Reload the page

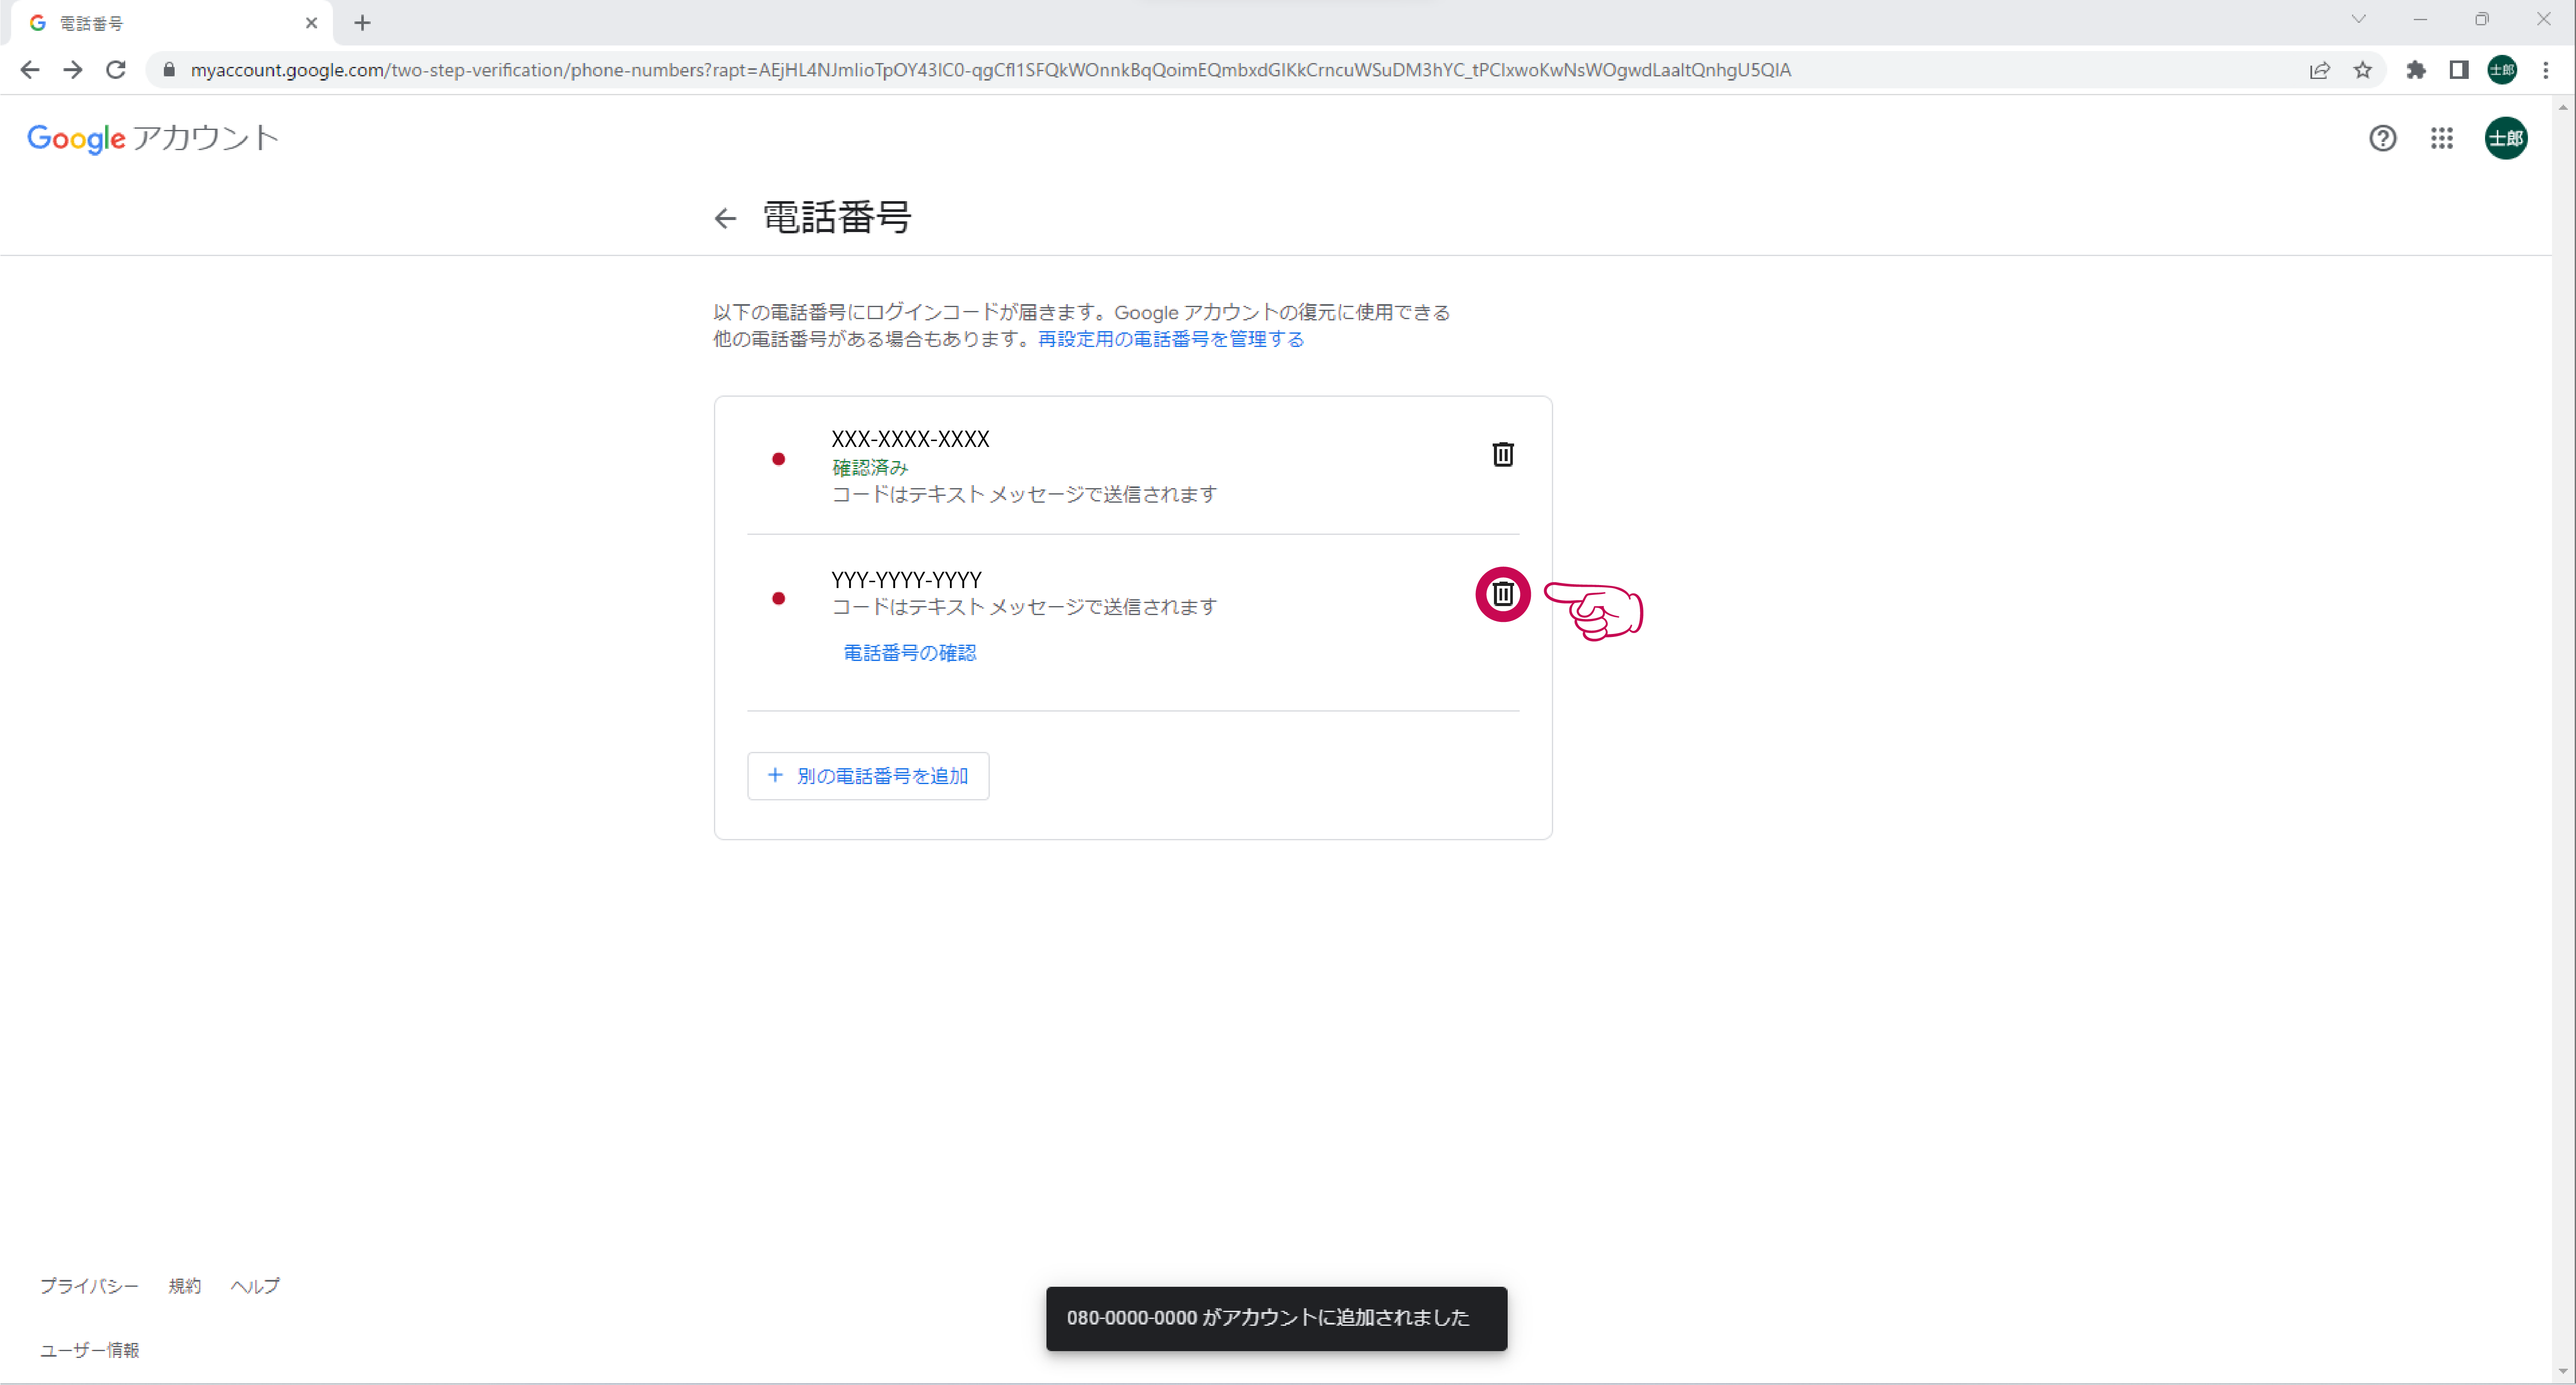(x=116, y=70)
